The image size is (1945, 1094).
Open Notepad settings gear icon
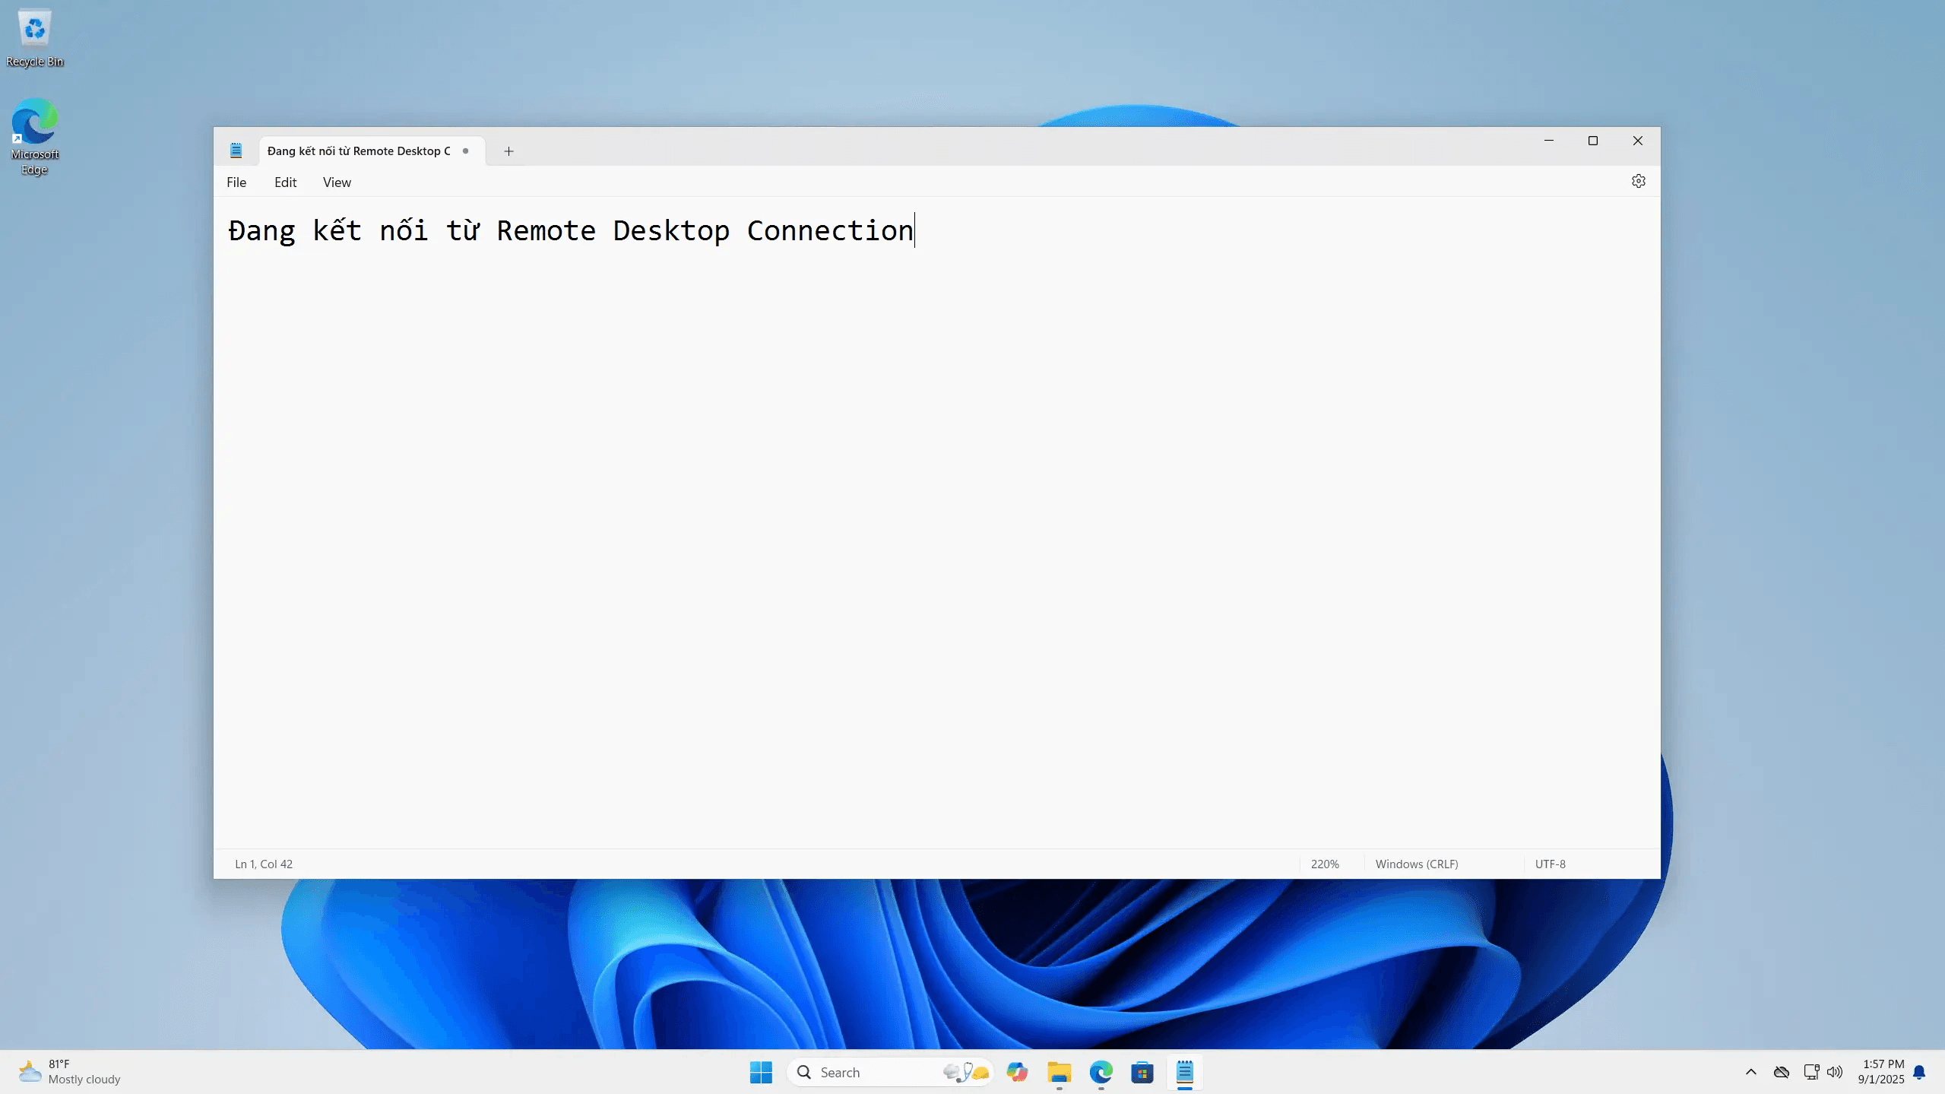pyautogui.click(x=1638, y=181)
